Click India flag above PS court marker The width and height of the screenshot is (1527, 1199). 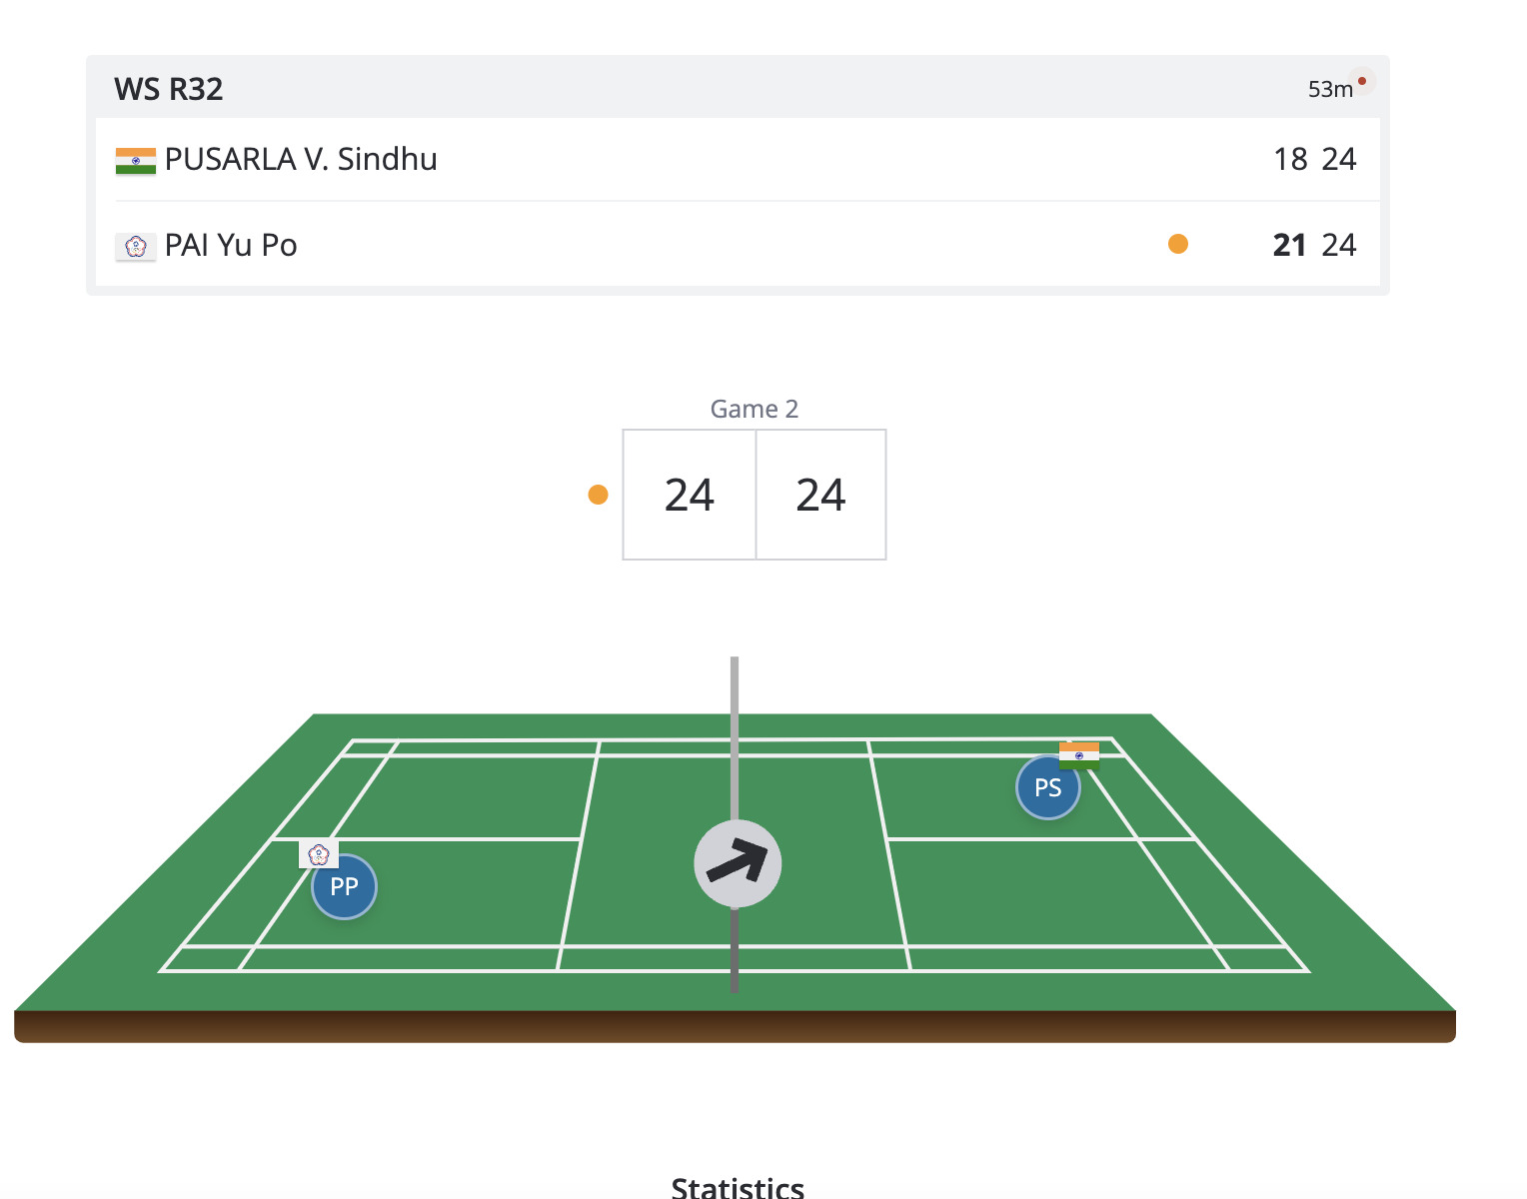(1079, 754)
